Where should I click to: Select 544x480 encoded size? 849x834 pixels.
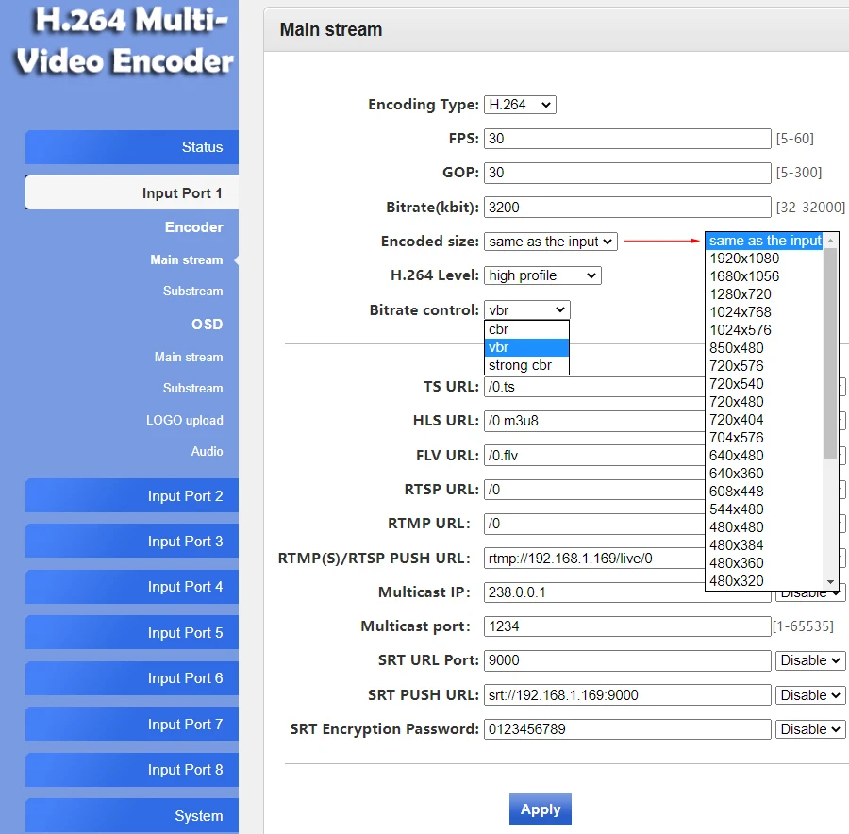[764, 509]
